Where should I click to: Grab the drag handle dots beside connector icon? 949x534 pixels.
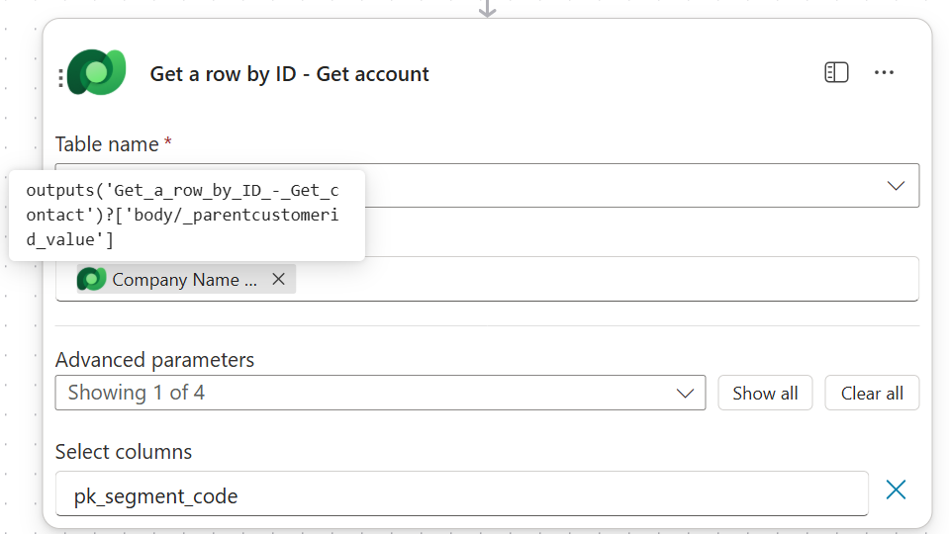point(61,77)
